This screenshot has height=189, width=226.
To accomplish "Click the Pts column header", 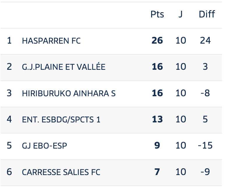I will tap(157, 14).
